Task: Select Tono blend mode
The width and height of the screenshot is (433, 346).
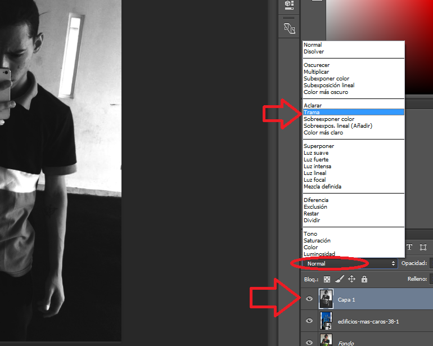Action: 354,234
